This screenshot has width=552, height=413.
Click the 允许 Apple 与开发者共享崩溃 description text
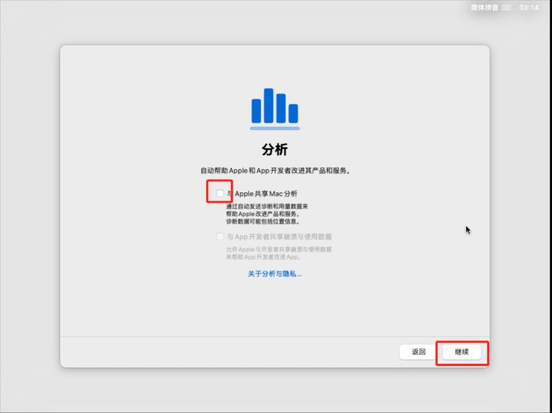[x=279, y=249]
